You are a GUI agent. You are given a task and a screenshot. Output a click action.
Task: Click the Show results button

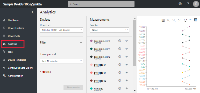click(x=73, y=88)
